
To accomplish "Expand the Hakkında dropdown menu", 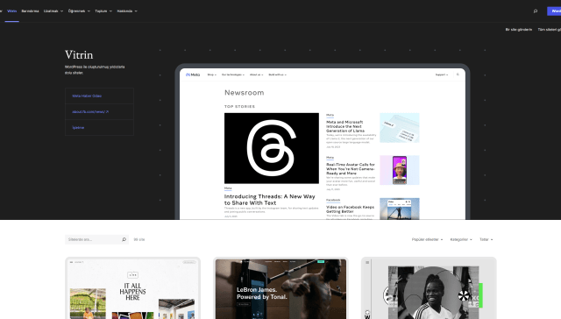I will 127,11.
